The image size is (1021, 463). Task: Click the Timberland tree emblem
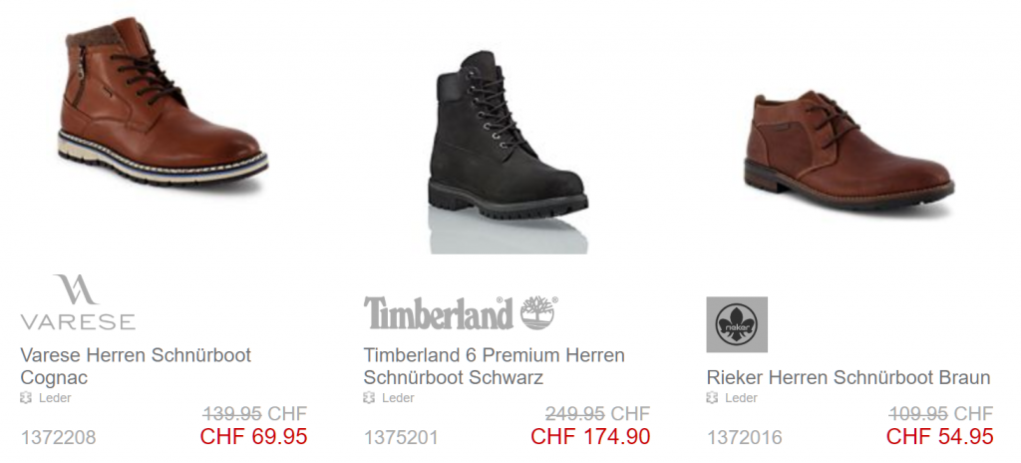[x=537, y=312]
